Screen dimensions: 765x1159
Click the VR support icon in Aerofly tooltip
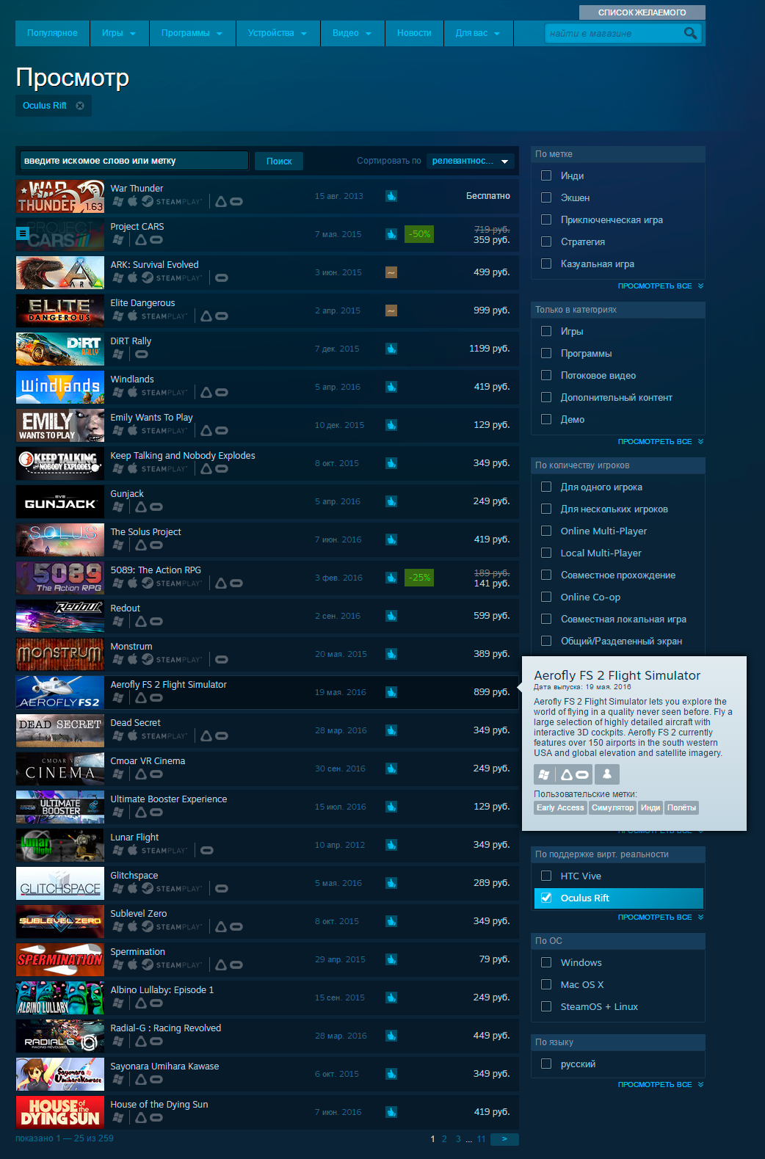coord(574,774)
